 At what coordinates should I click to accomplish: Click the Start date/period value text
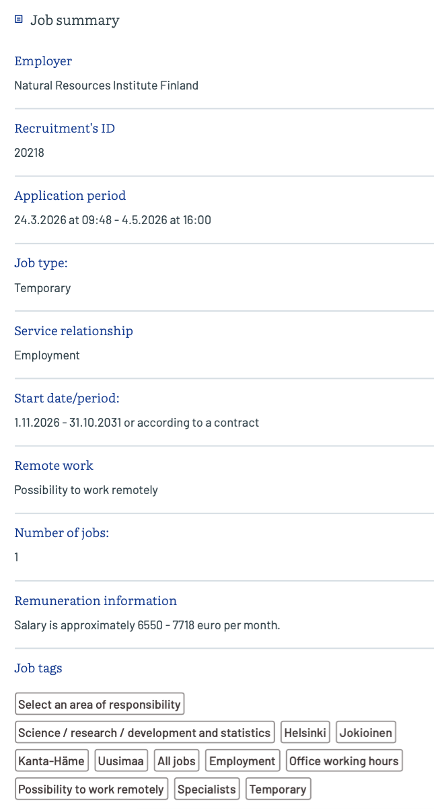tap(137, 423)
